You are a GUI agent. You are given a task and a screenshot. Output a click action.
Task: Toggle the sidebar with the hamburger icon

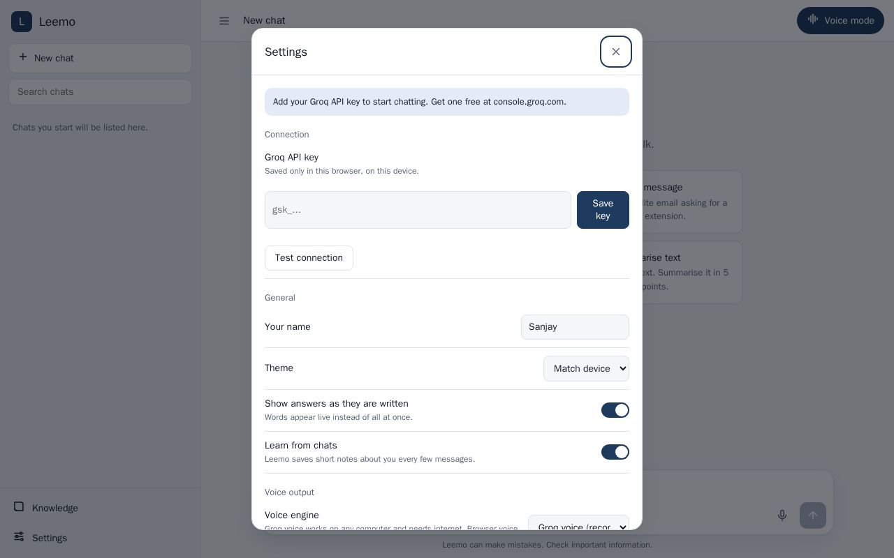[x=224, y=21]
